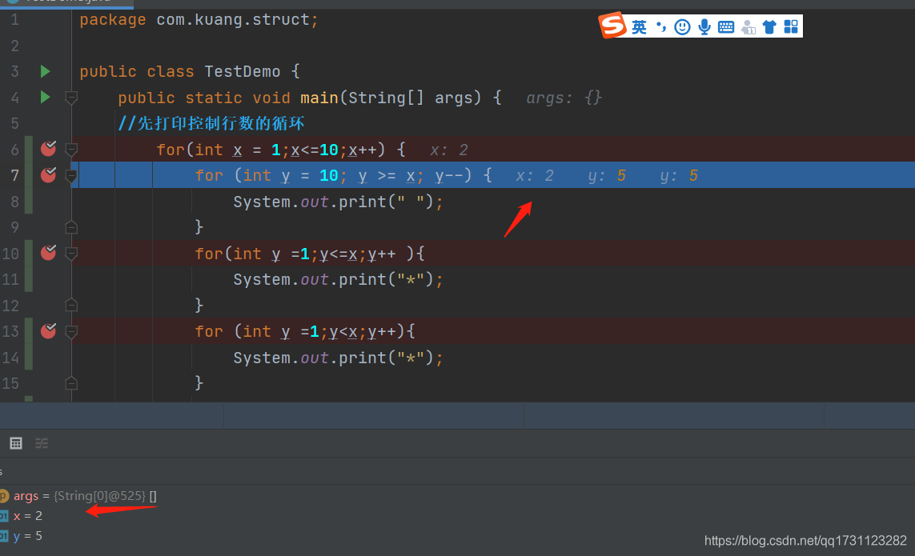This screenshot has width=915, height=556.
Task: Click the list layout icon beside the table icon
Action: [42, 443]
